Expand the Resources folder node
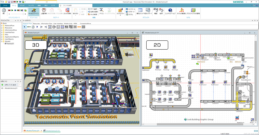The image size is (259, 135). (x=2, y=28)
